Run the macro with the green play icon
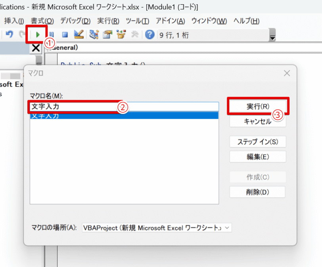The image size is (322, 267). [x=37, y=35]
